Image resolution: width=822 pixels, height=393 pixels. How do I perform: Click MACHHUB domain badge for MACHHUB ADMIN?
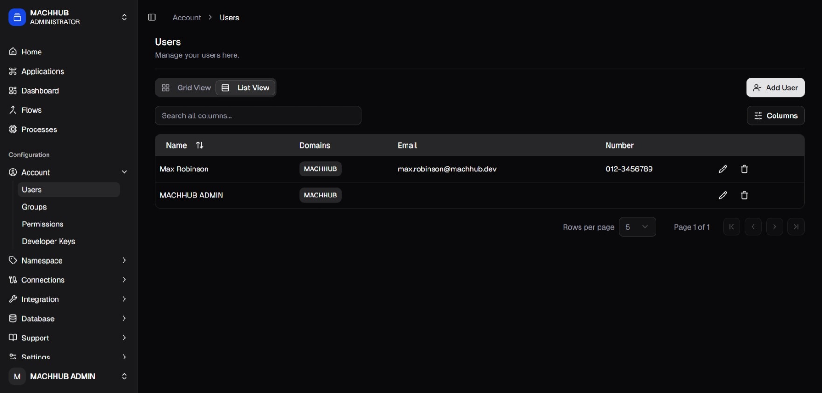(320, 195)
